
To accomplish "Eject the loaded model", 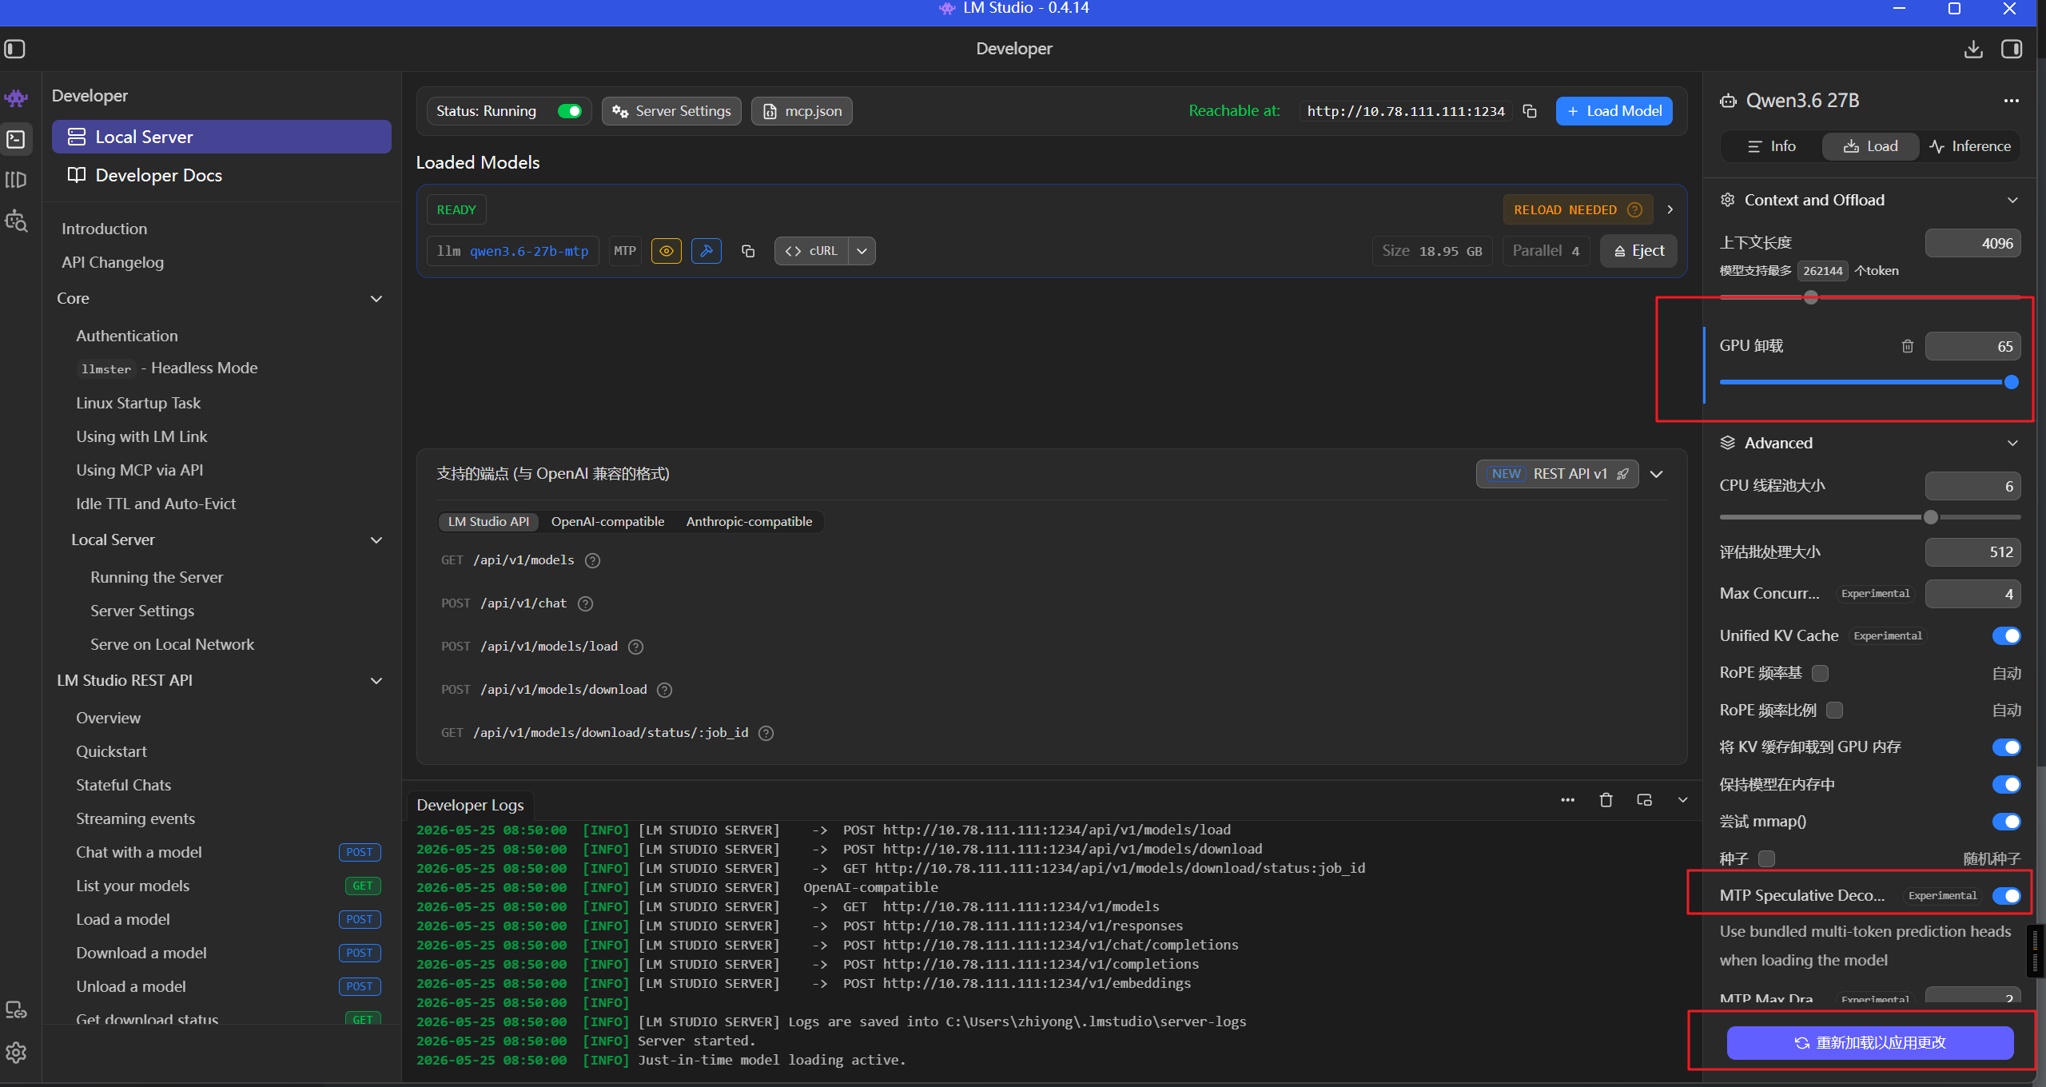I will (x=1638, y=251).
